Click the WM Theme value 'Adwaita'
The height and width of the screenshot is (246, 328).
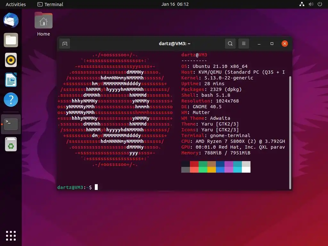click(x=220, y=118)
